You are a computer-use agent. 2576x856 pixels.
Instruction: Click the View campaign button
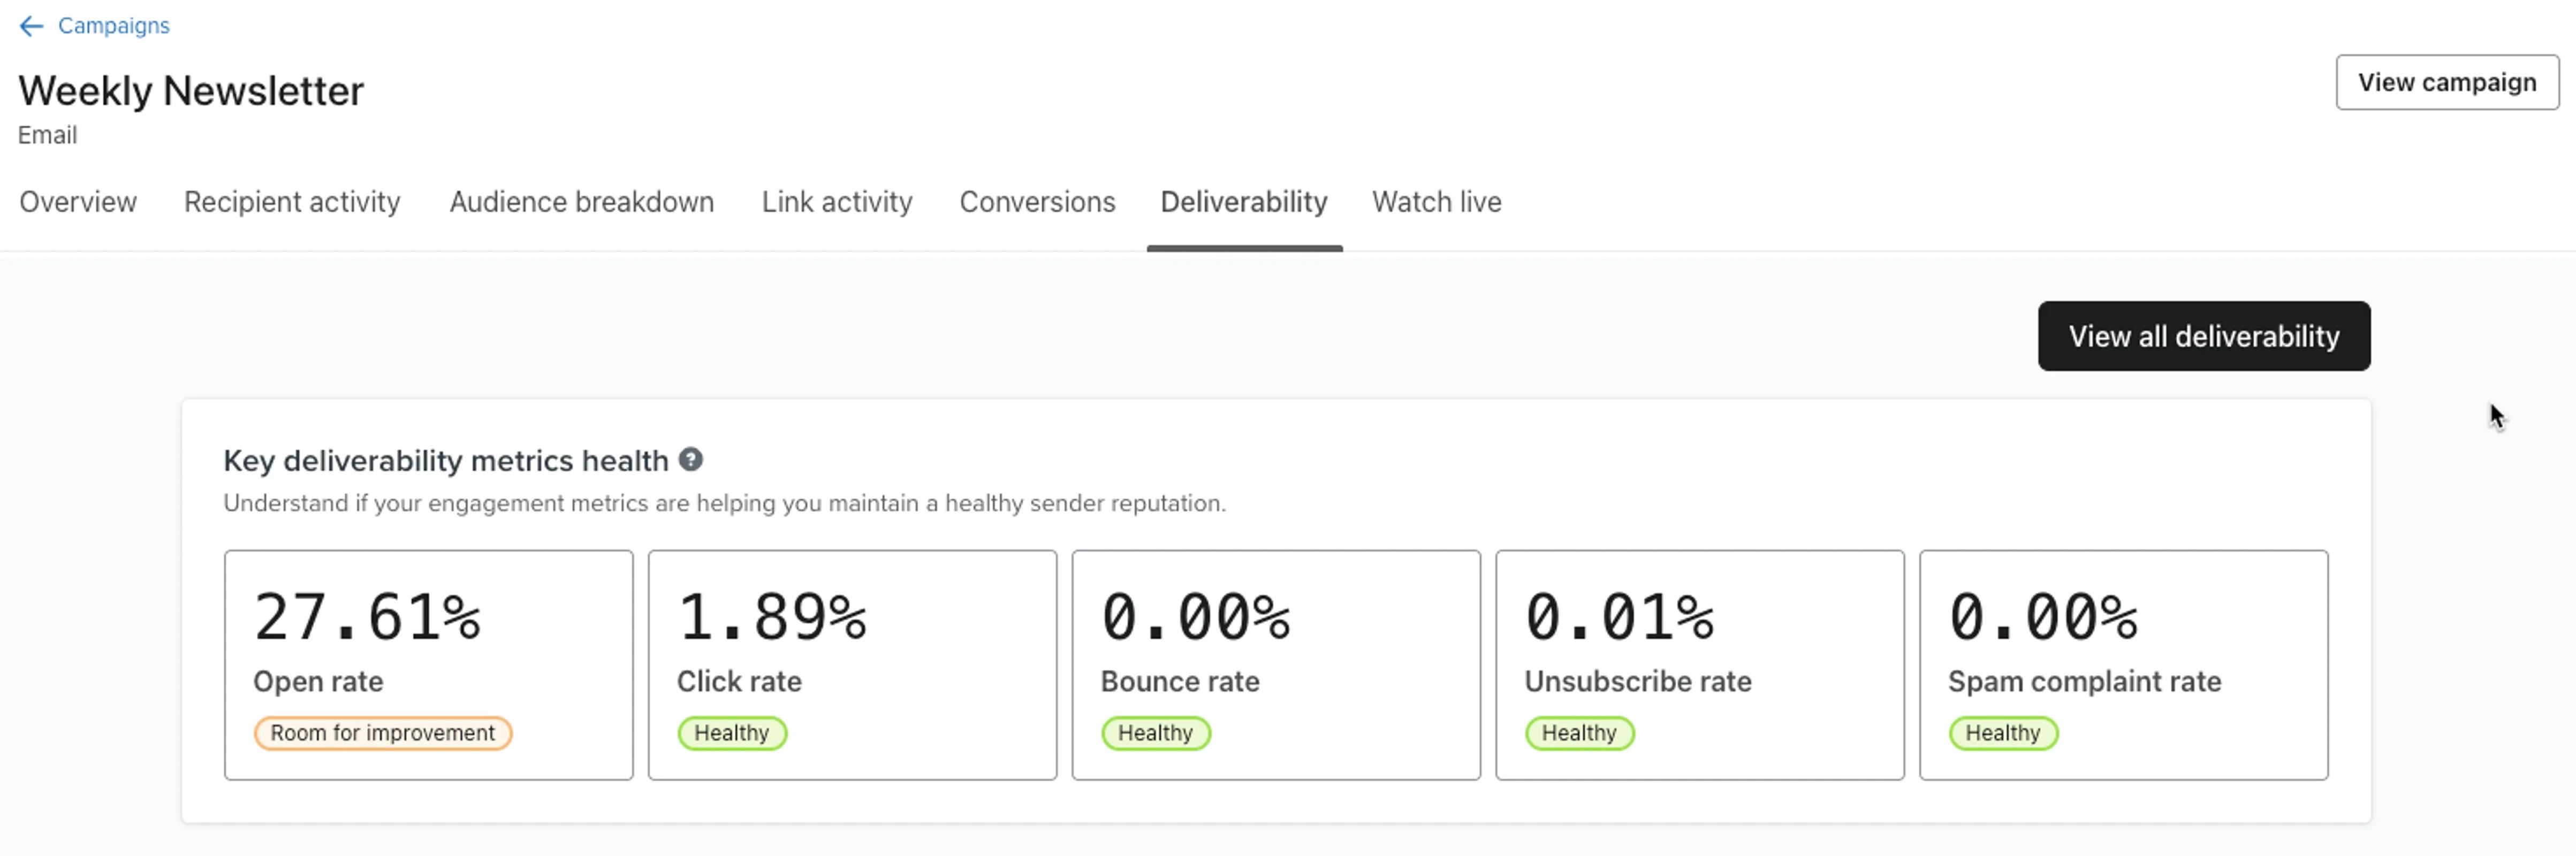coord(2447,82)
